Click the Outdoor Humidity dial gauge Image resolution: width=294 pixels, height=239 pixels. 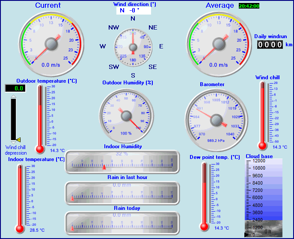click(126, 116)
